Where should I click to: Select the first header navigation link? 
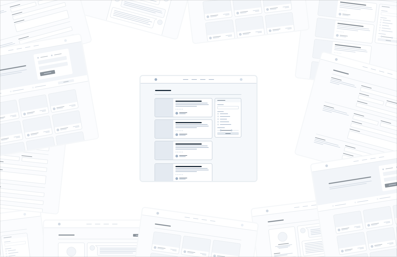[x=186, y=80]
